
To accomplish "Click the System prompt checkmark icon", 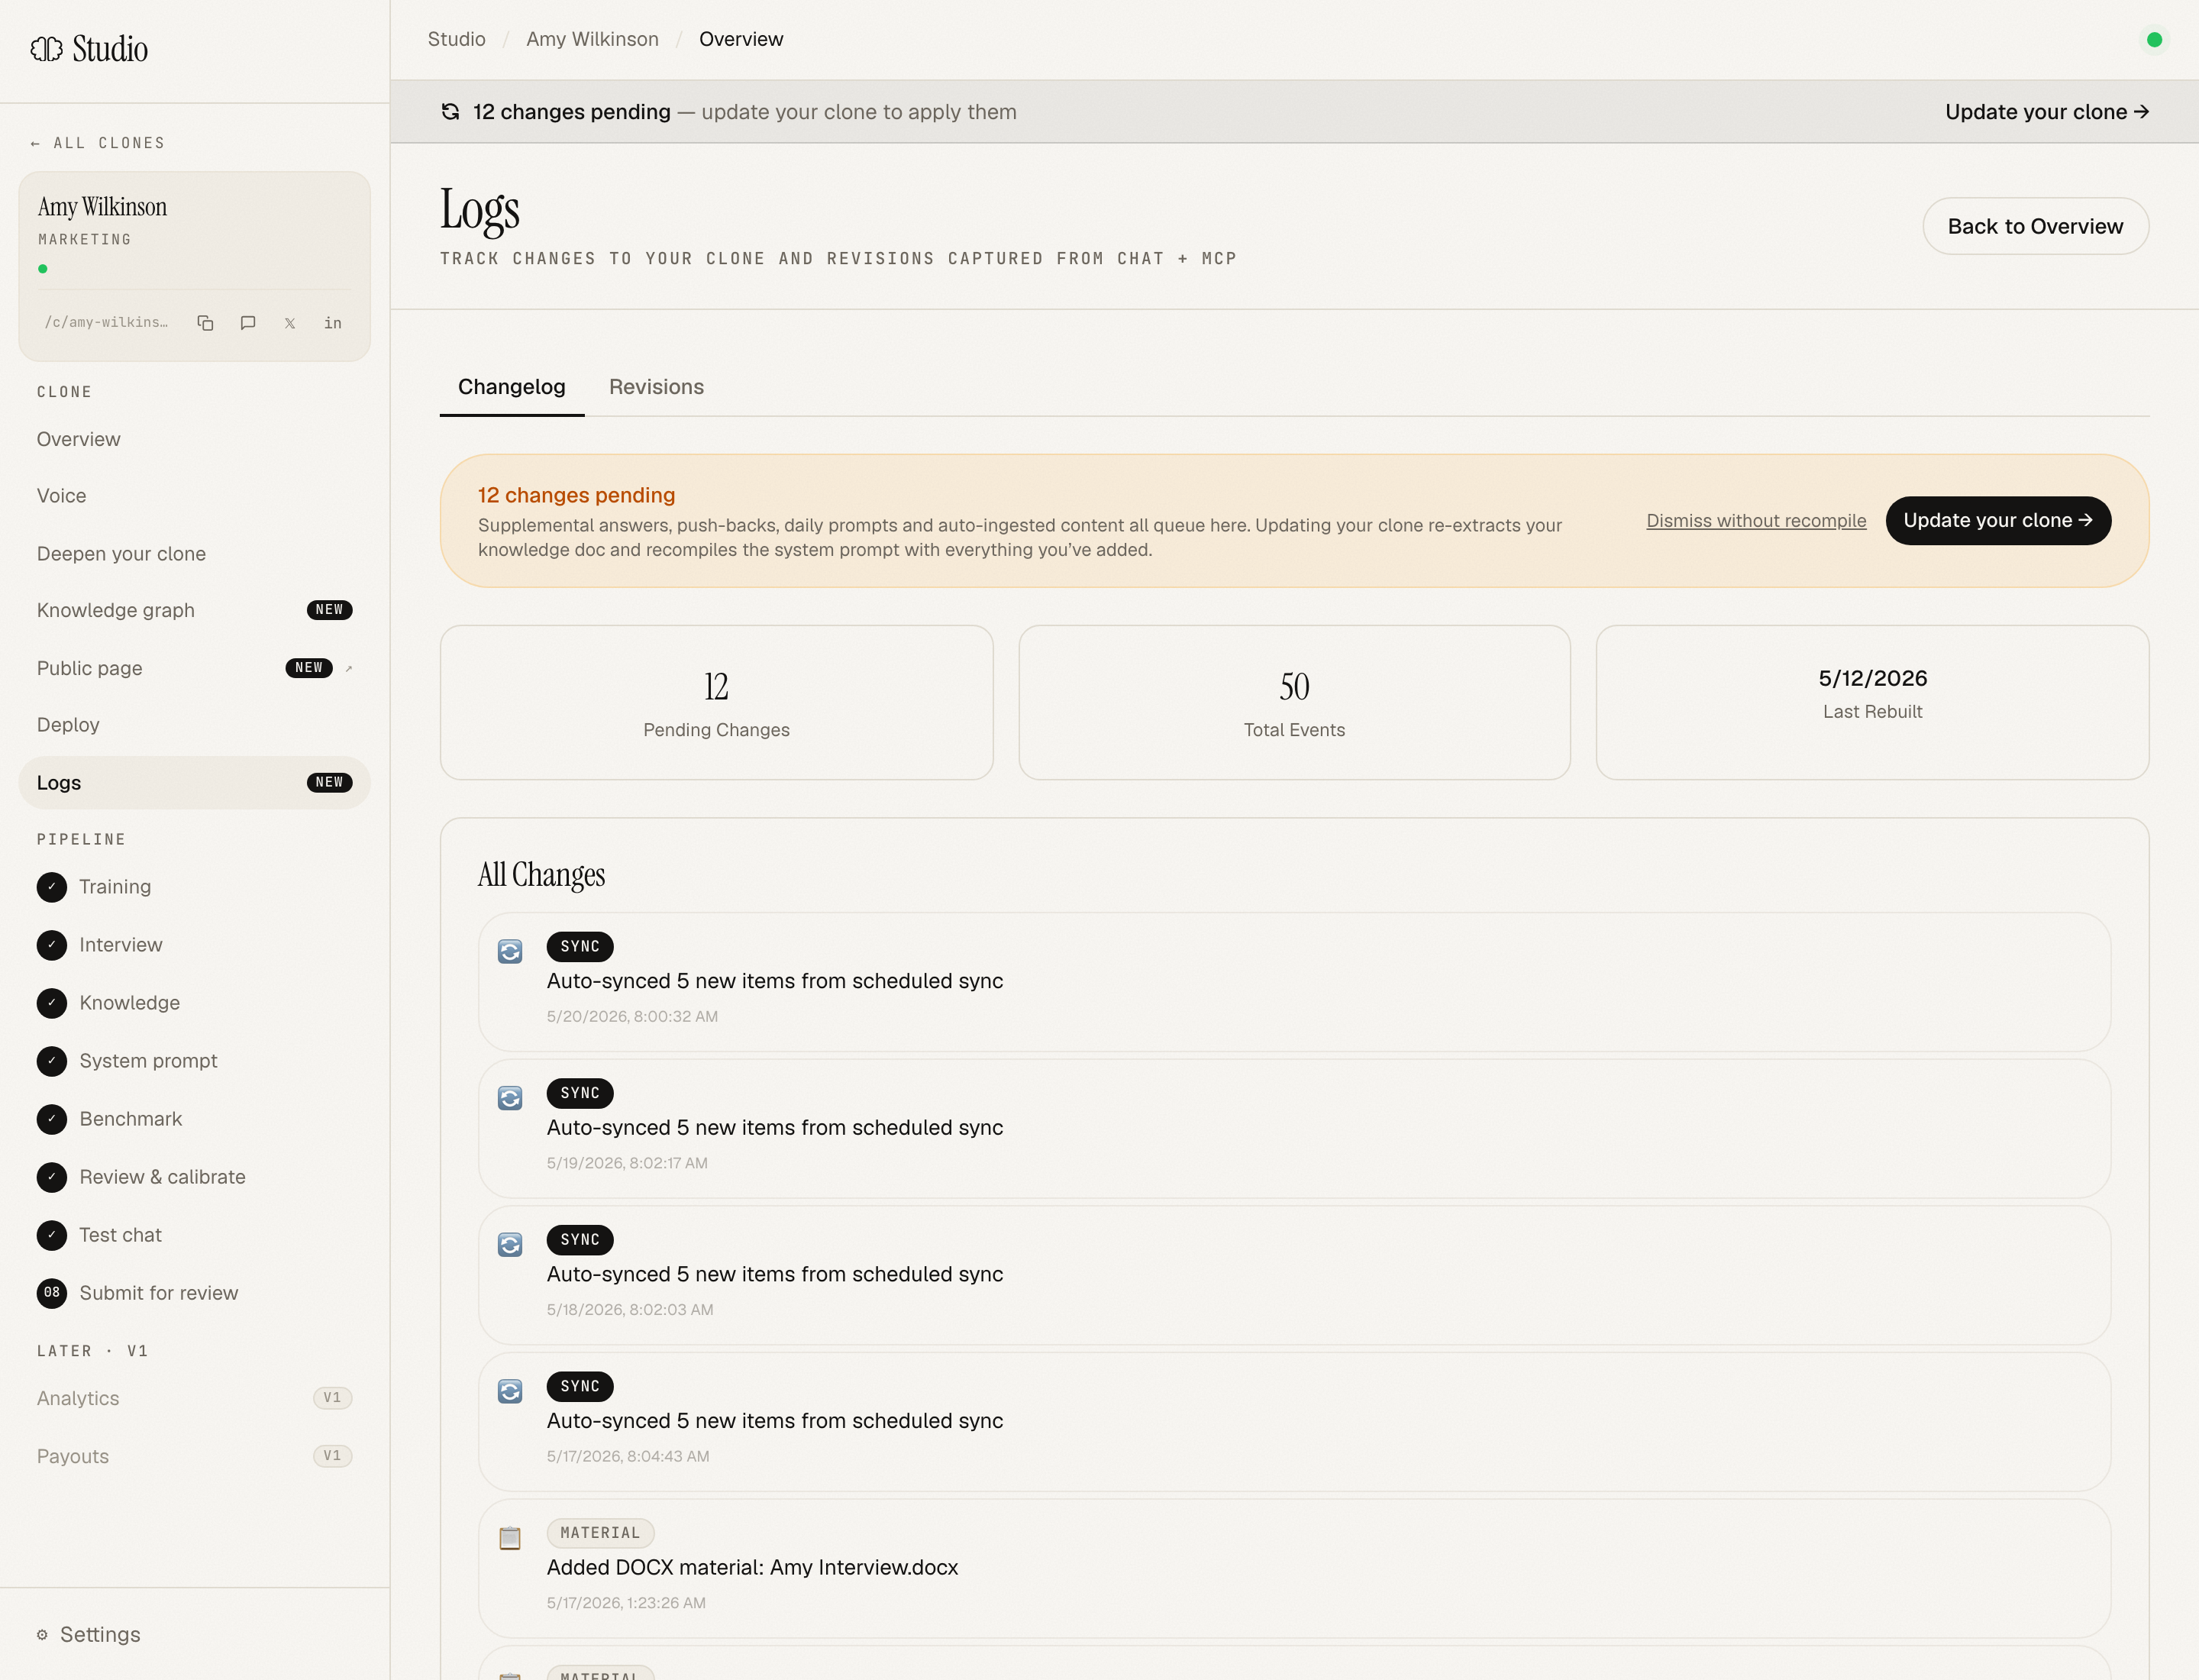I will point(52,1061).
